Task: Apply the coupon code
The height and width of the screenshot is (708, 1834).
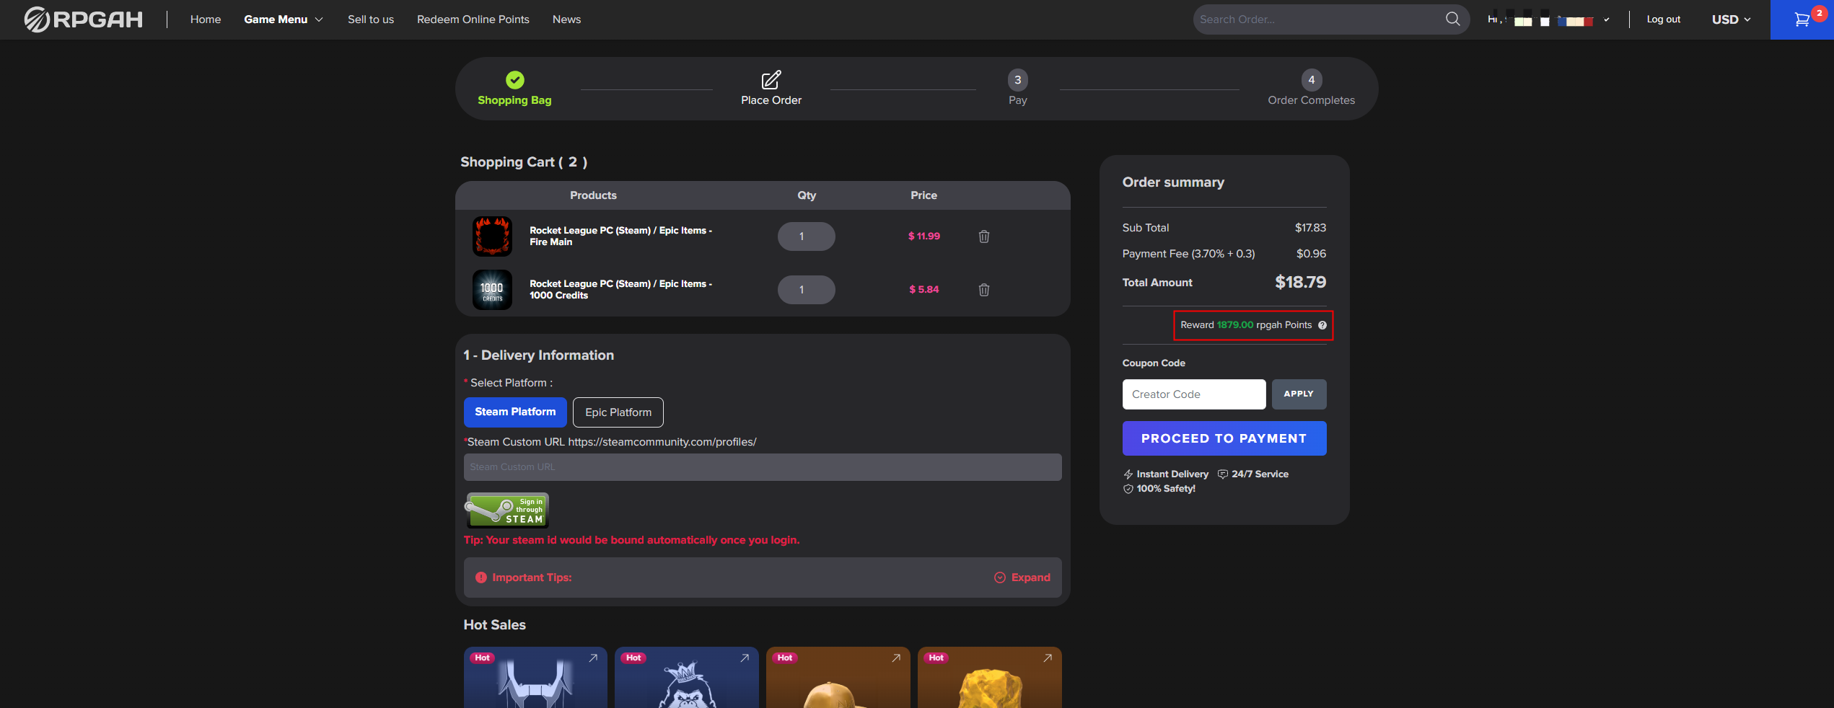Action: 1299,394
